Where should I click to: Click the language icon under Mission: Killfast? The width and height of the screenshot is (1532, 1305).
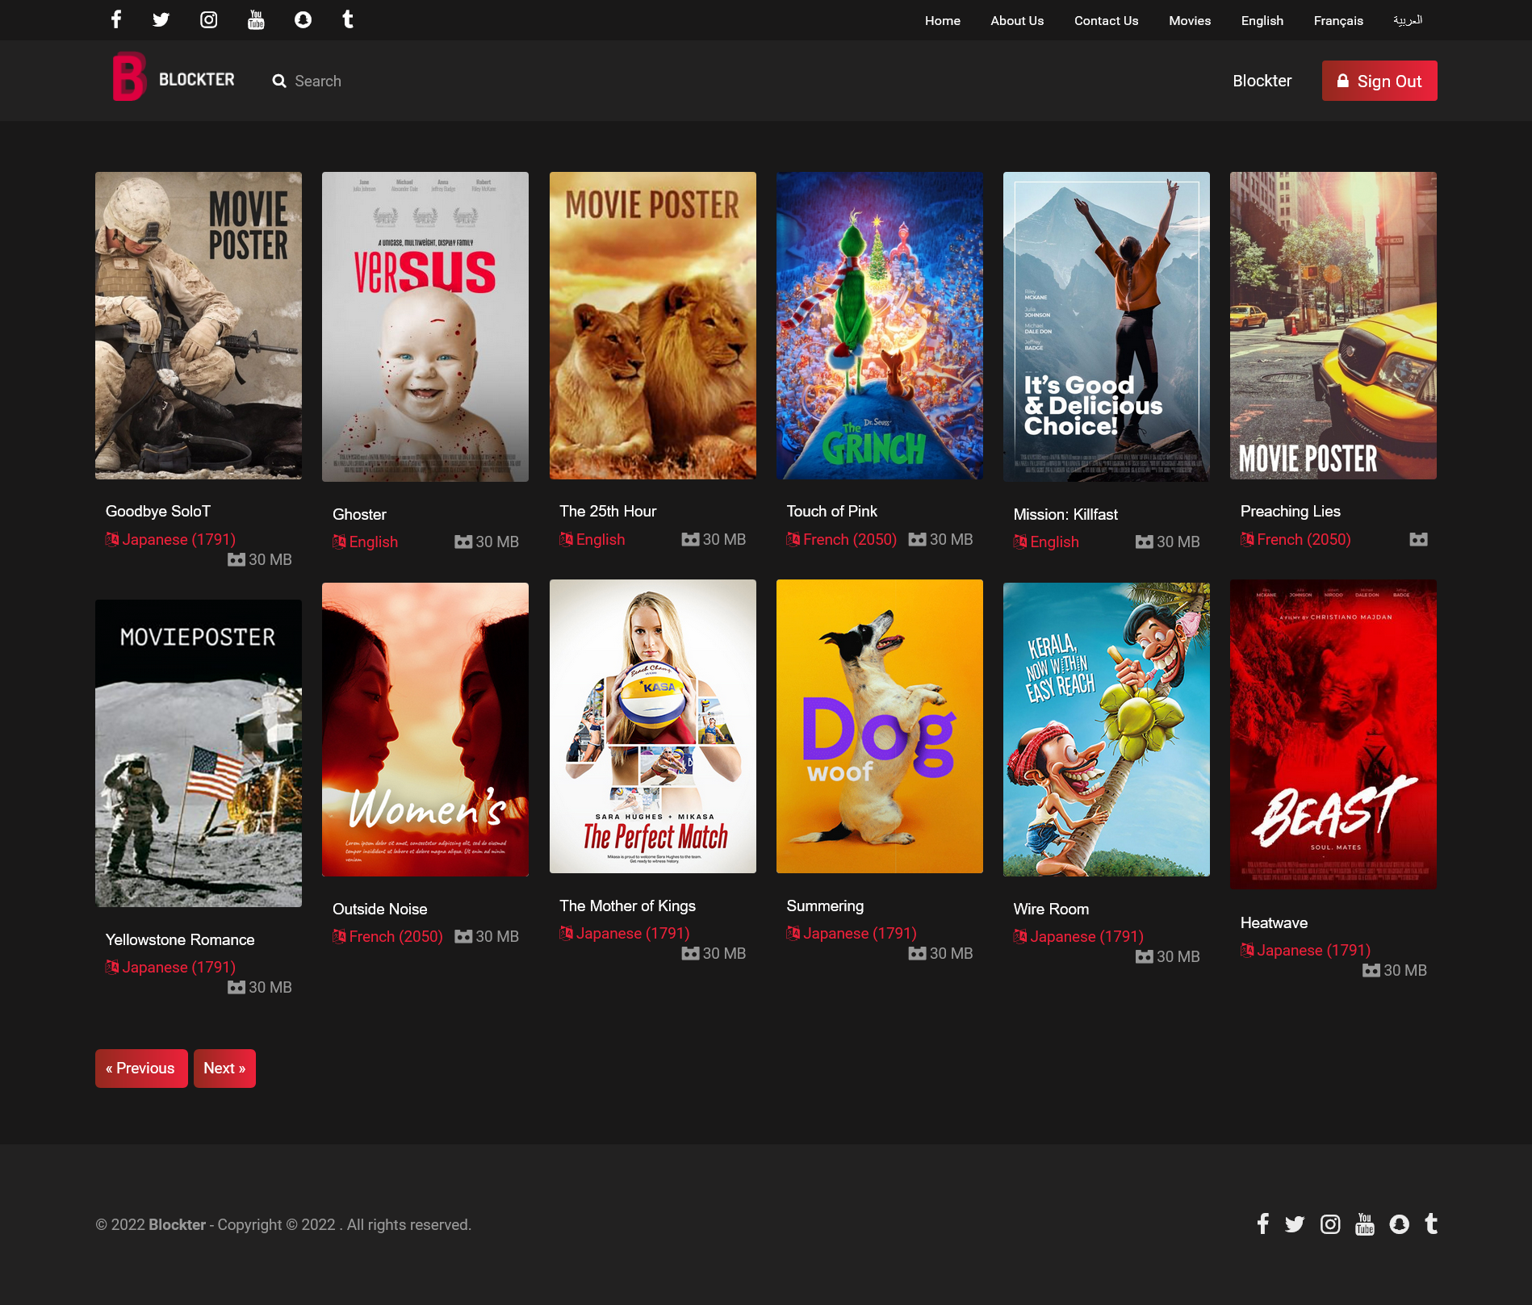(x=1020, y=542)
